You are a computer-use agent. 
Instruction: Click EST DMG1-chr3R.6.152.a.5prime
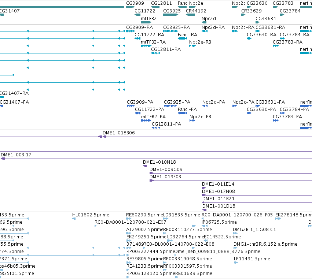coord(265,245)
